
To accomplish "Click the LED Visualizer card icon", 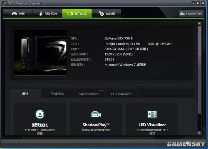I will click(152, 114).
